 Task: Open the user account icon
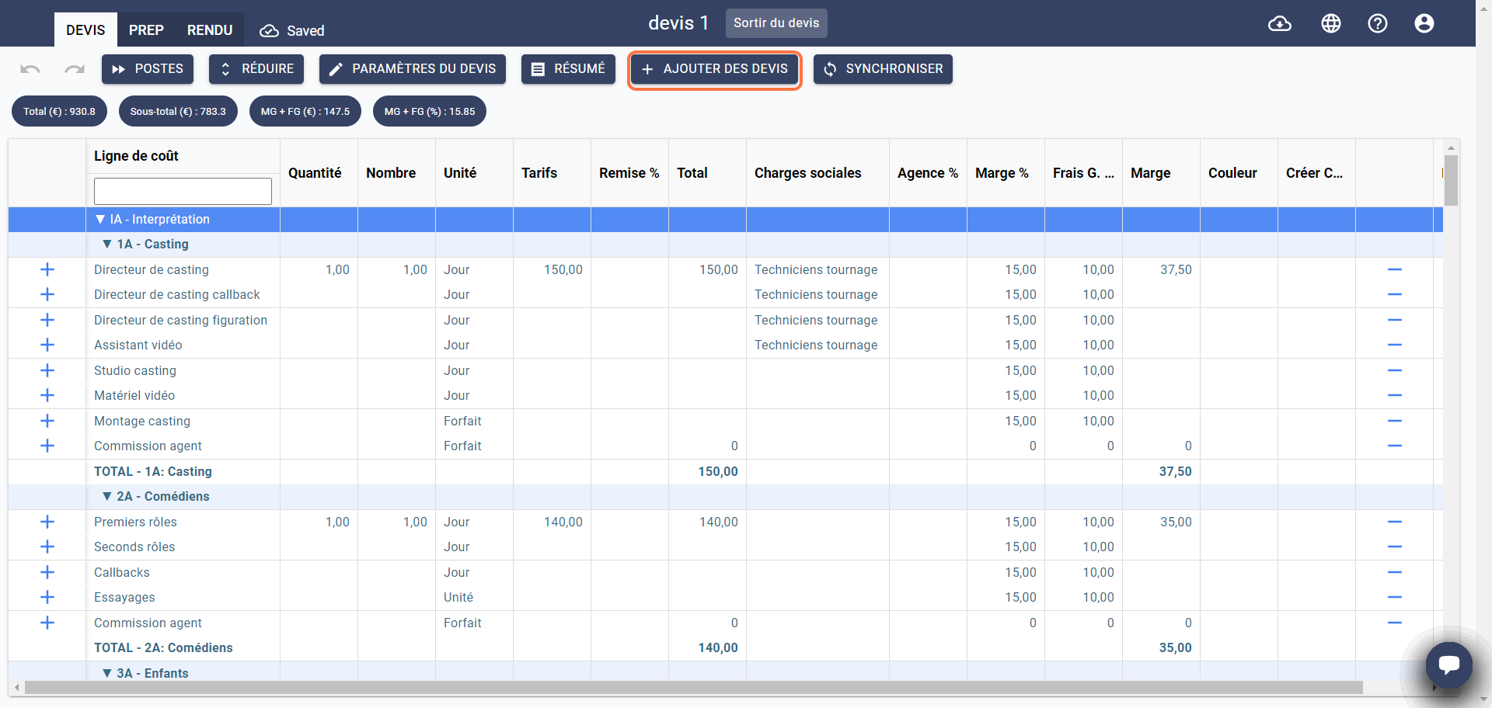tap(1424, 23)
